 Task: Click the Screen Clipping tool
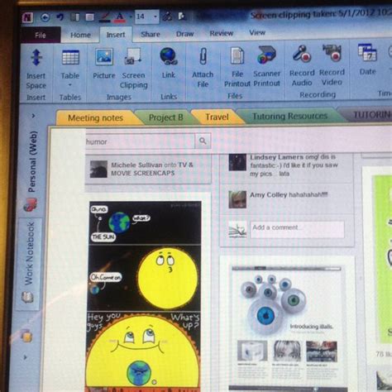(x=133, y=69)
